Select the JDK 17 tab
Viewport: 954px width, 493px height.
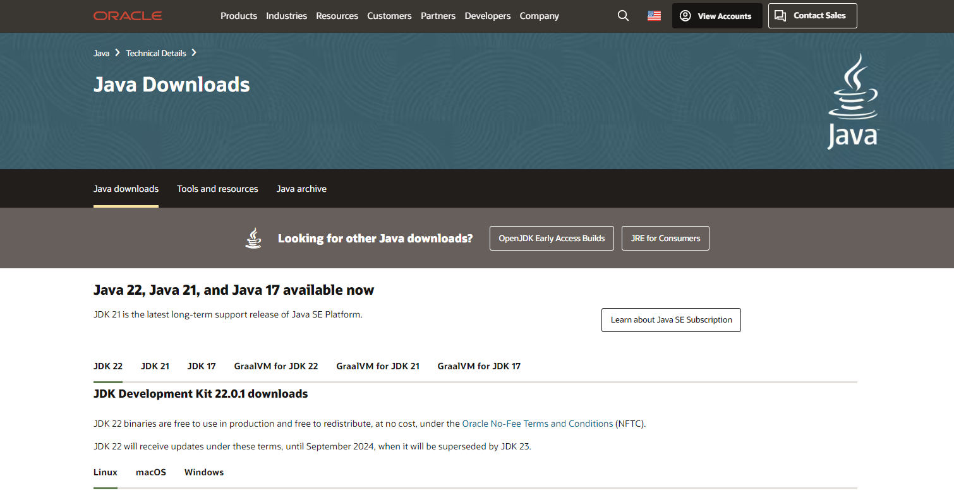click(202, 366)
